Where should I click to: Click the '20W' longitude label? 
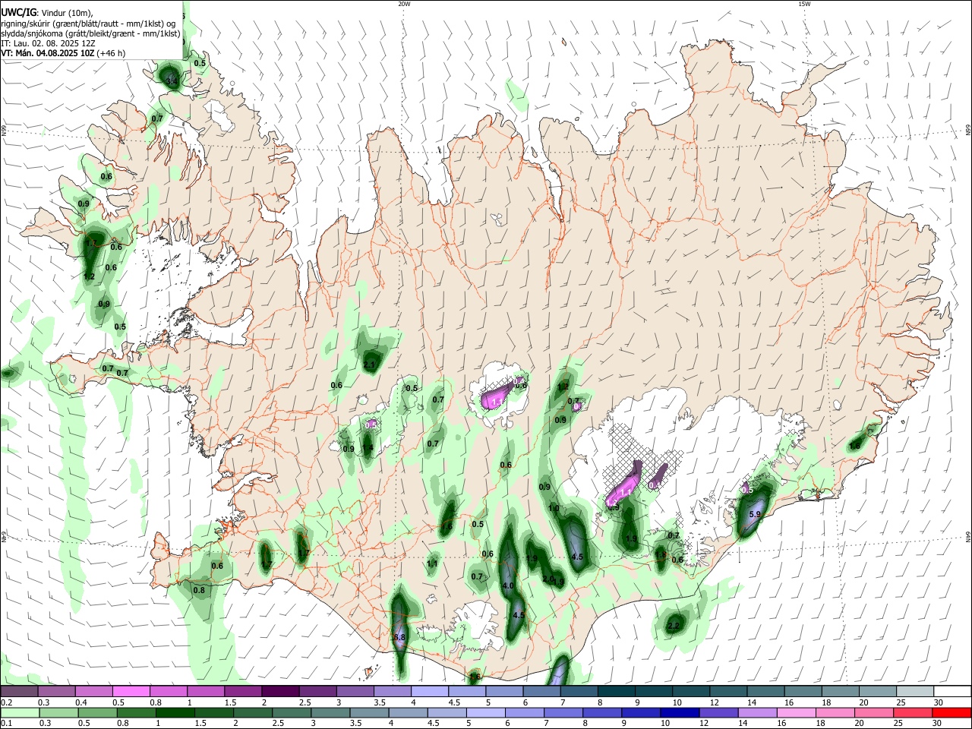404,4
